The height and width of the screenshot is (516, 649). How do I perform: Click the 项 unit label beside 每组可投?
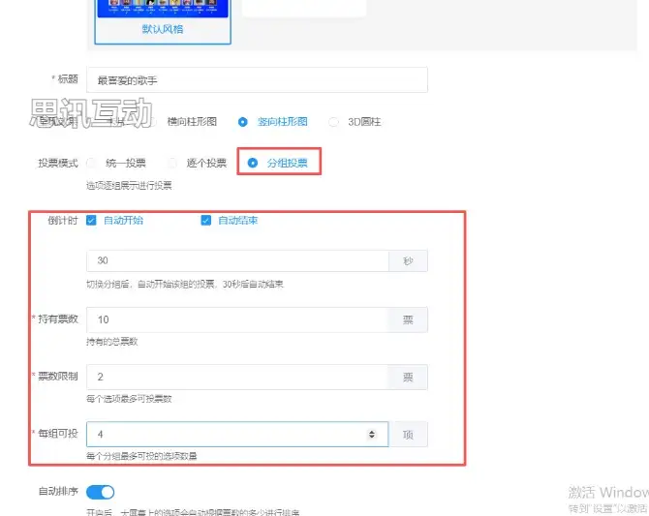pos(408,434)
